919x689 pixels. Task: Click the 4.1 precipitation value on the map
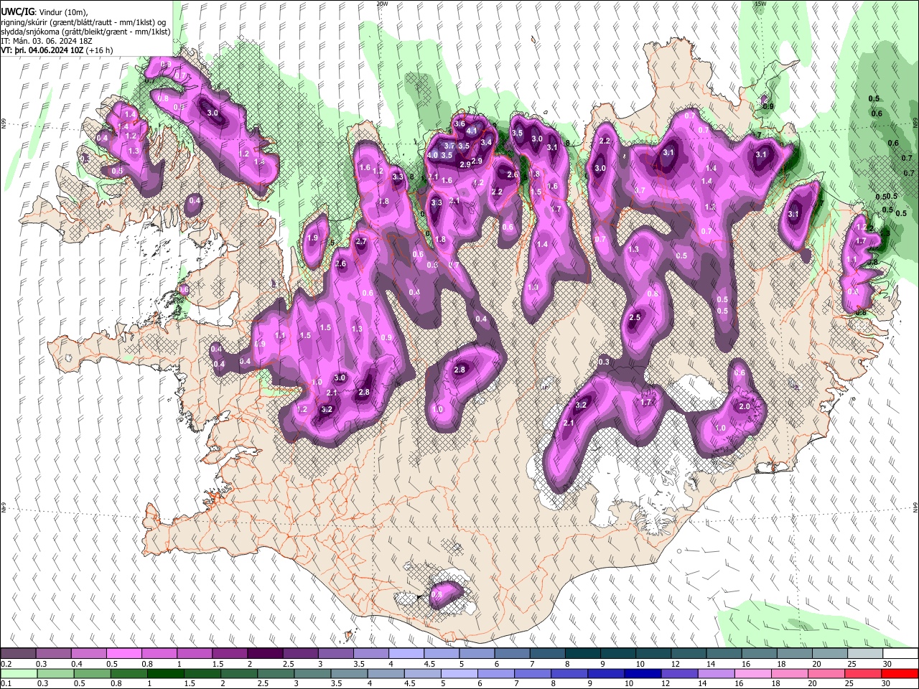pos(472,131)
